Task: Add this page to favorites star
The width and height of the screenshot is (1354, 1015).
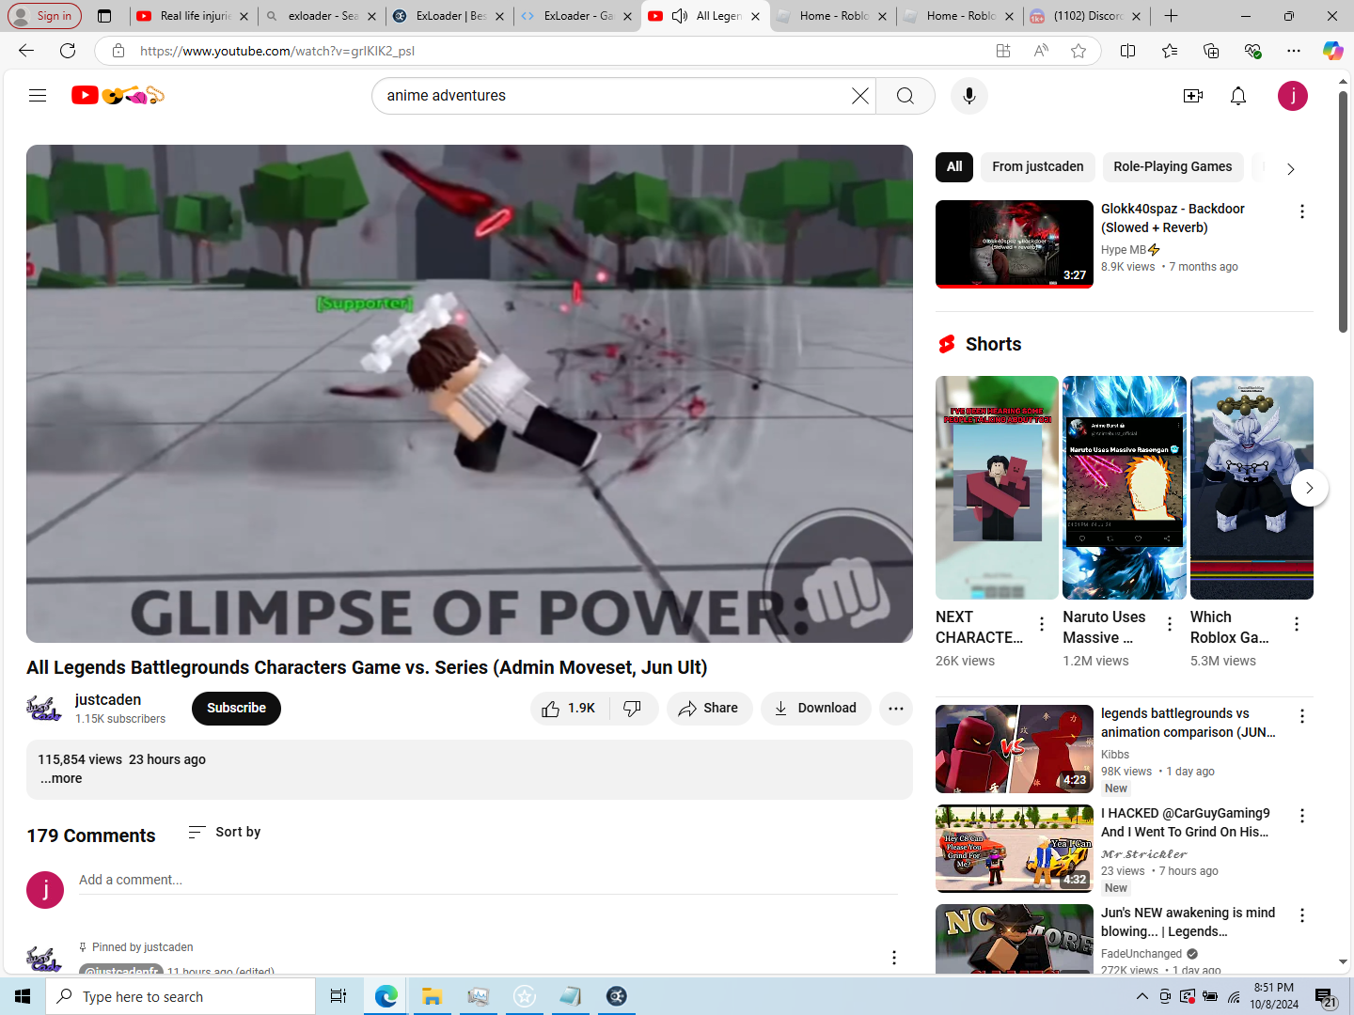Action: (1078, 51)
